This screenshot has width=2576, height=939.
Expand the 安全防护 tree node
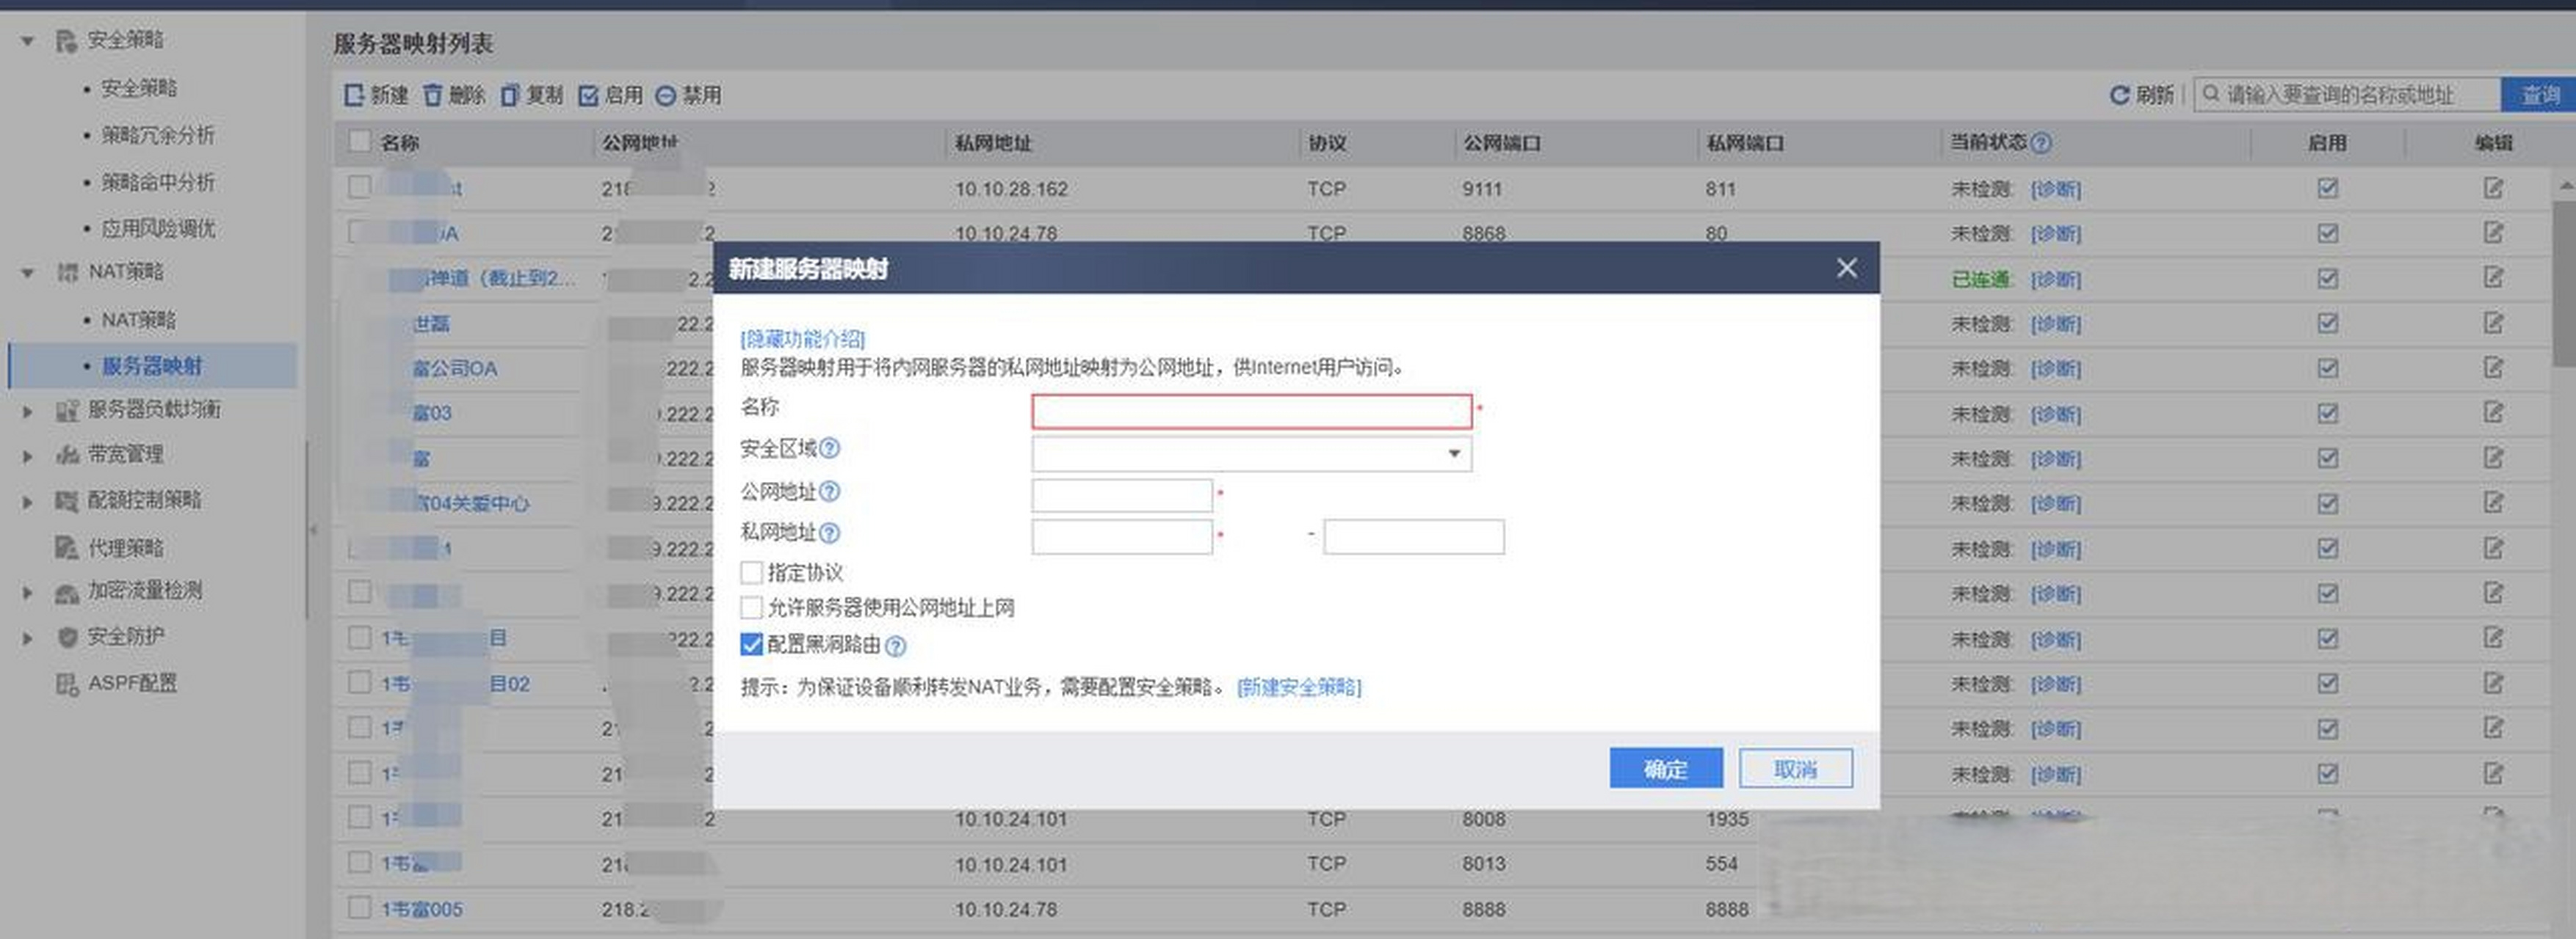(x=28, y=637)
